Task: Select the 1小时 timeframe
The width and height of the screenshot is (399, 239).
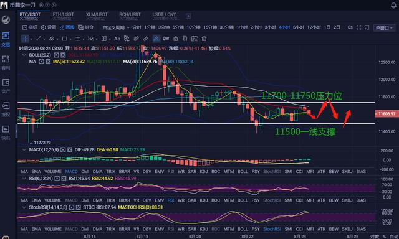Action: click(242, 27)
